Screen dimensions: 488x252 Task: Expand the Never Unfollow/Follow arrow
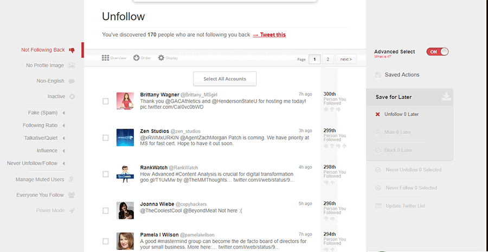(63, 163)
